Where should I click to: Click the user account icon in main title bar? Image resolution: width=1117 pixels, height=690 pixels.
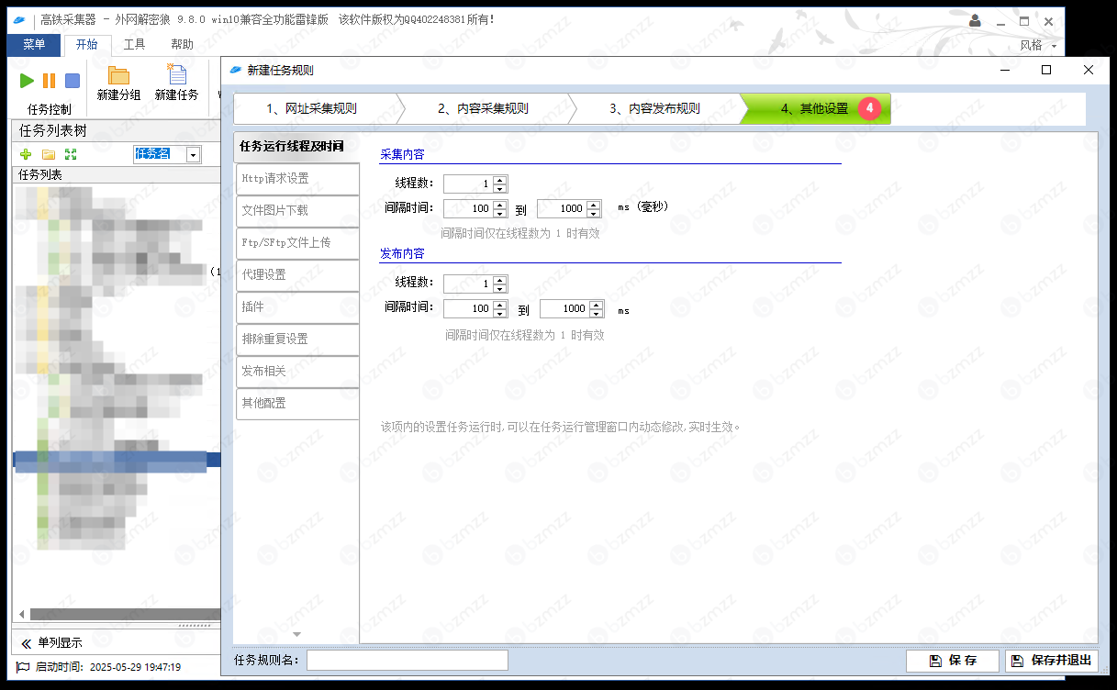coord(975,19)
